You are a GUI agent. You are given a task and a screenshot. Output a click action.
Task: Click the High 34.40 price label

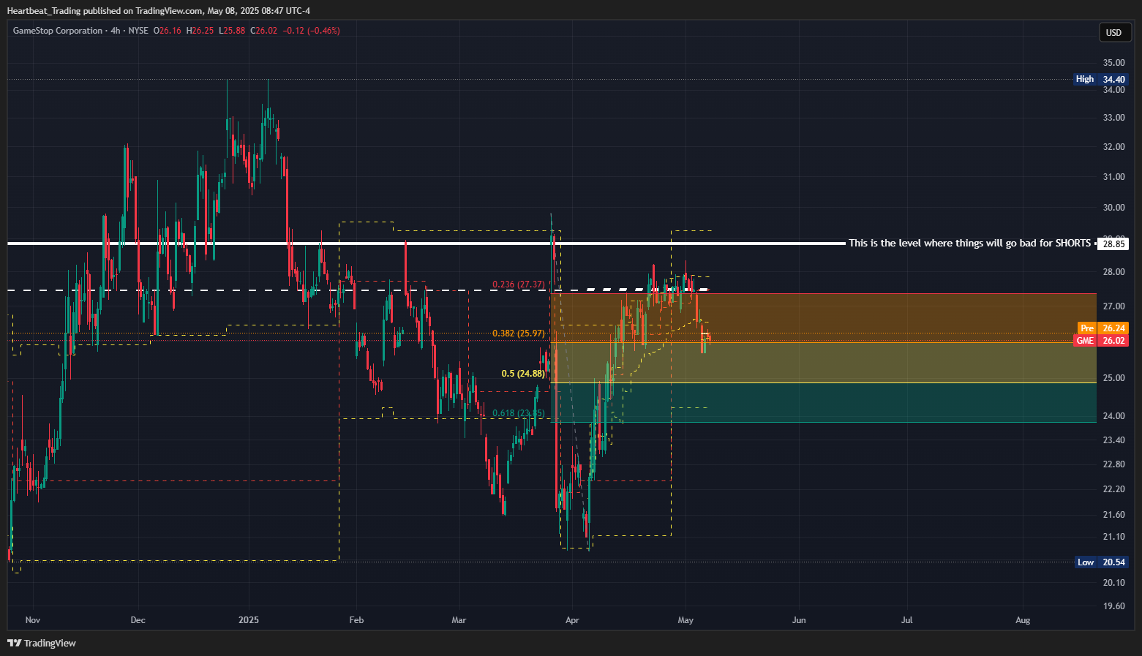tap(1101, 79)
